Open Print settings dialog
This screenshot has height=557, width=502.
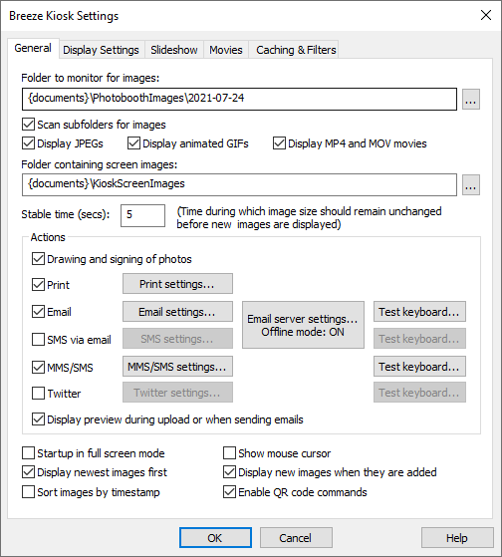click(x=177, y=283)
